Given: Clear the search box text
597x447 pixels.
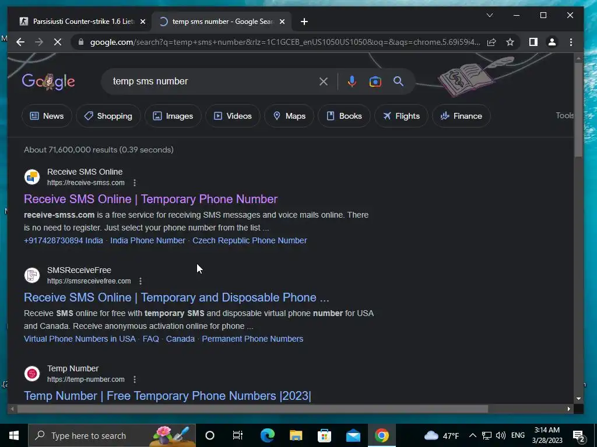Looking at the screenshot, I should 323,81.
